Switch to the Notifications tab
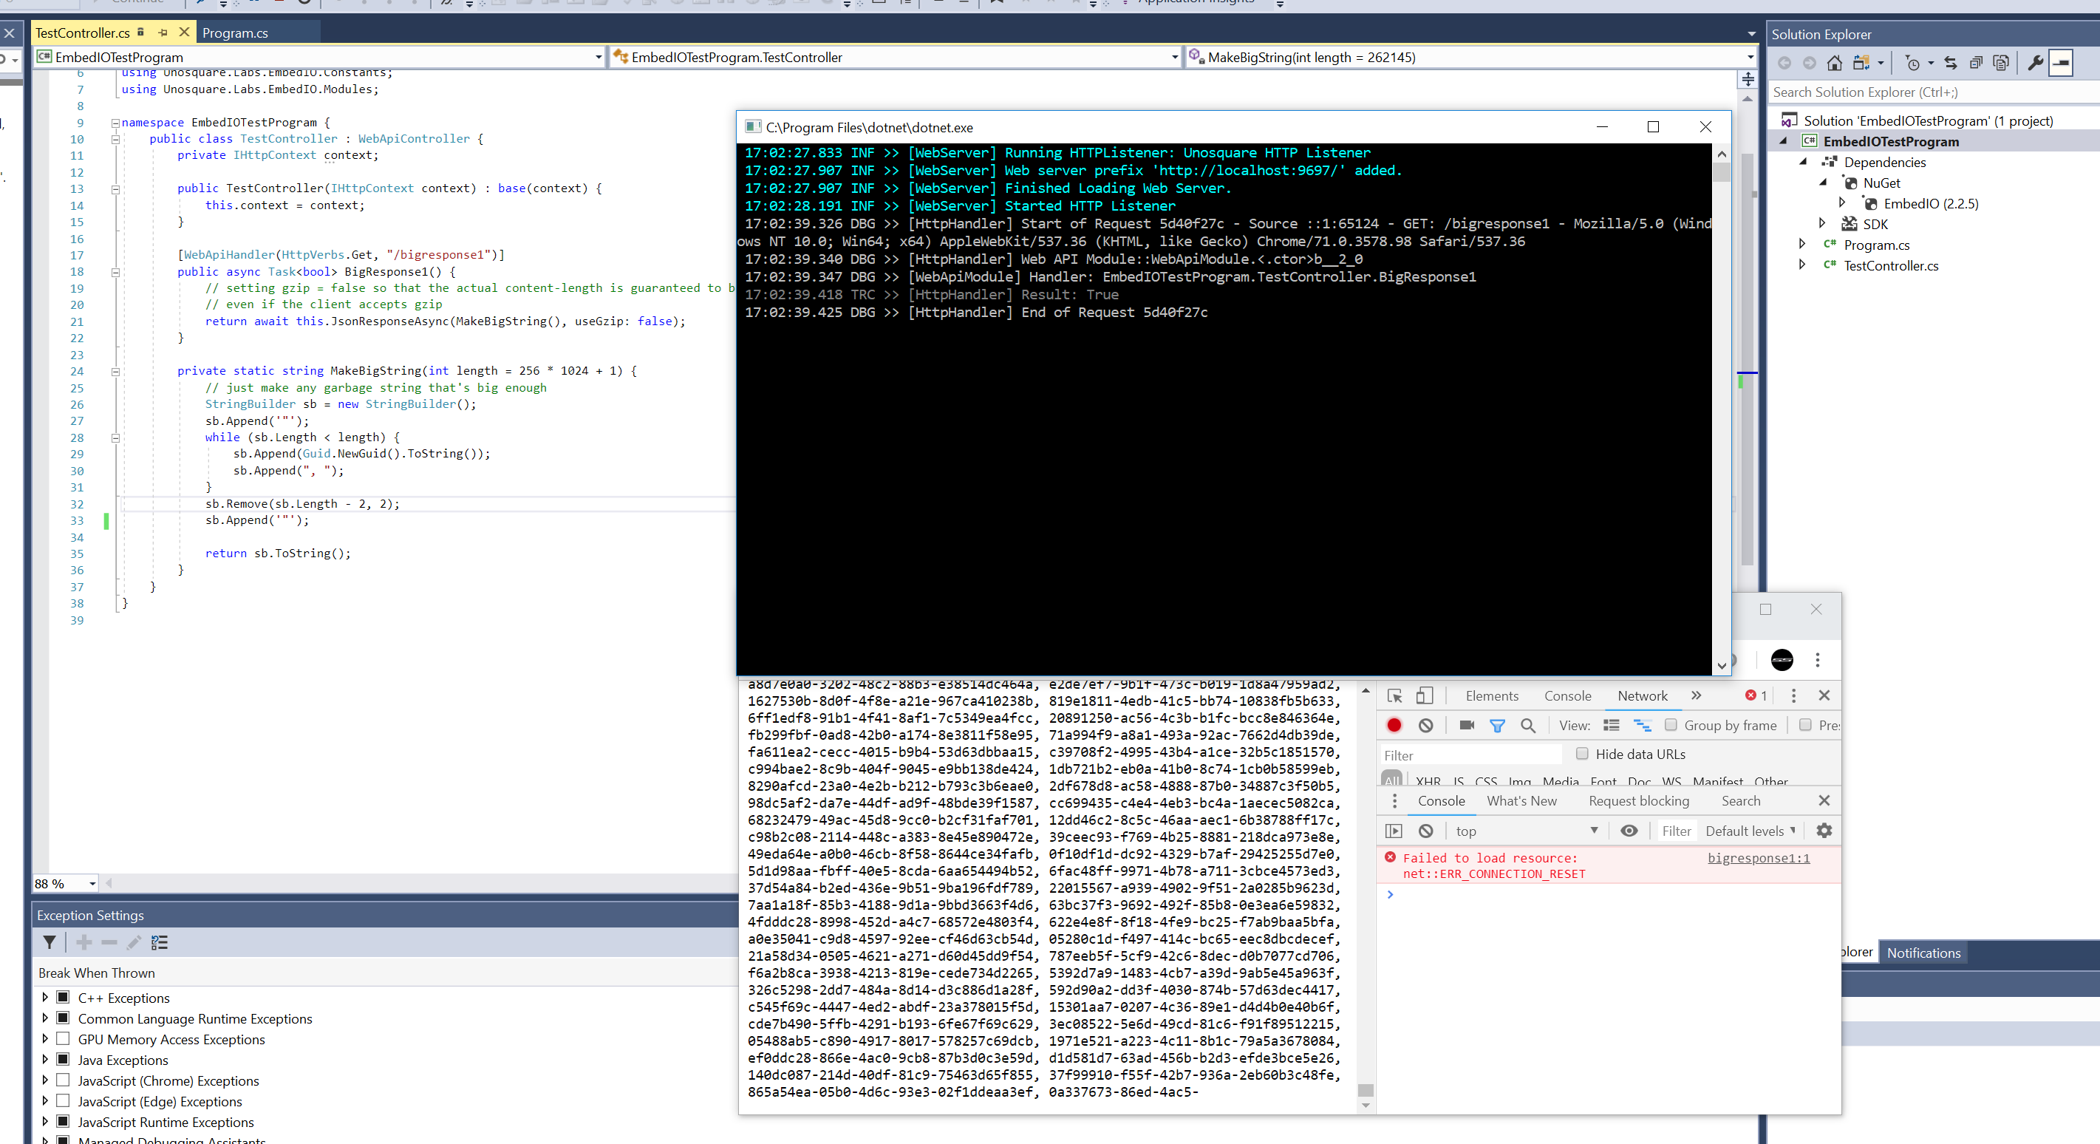This screenshot has width=2100, height=1144. (x=1923, y=953)
